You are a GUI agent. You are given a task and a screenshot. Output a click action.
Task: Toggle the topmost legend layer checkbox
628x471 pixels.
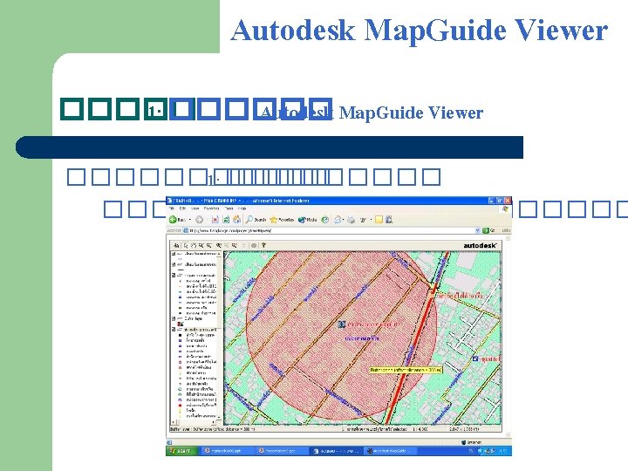coord(174,254)
